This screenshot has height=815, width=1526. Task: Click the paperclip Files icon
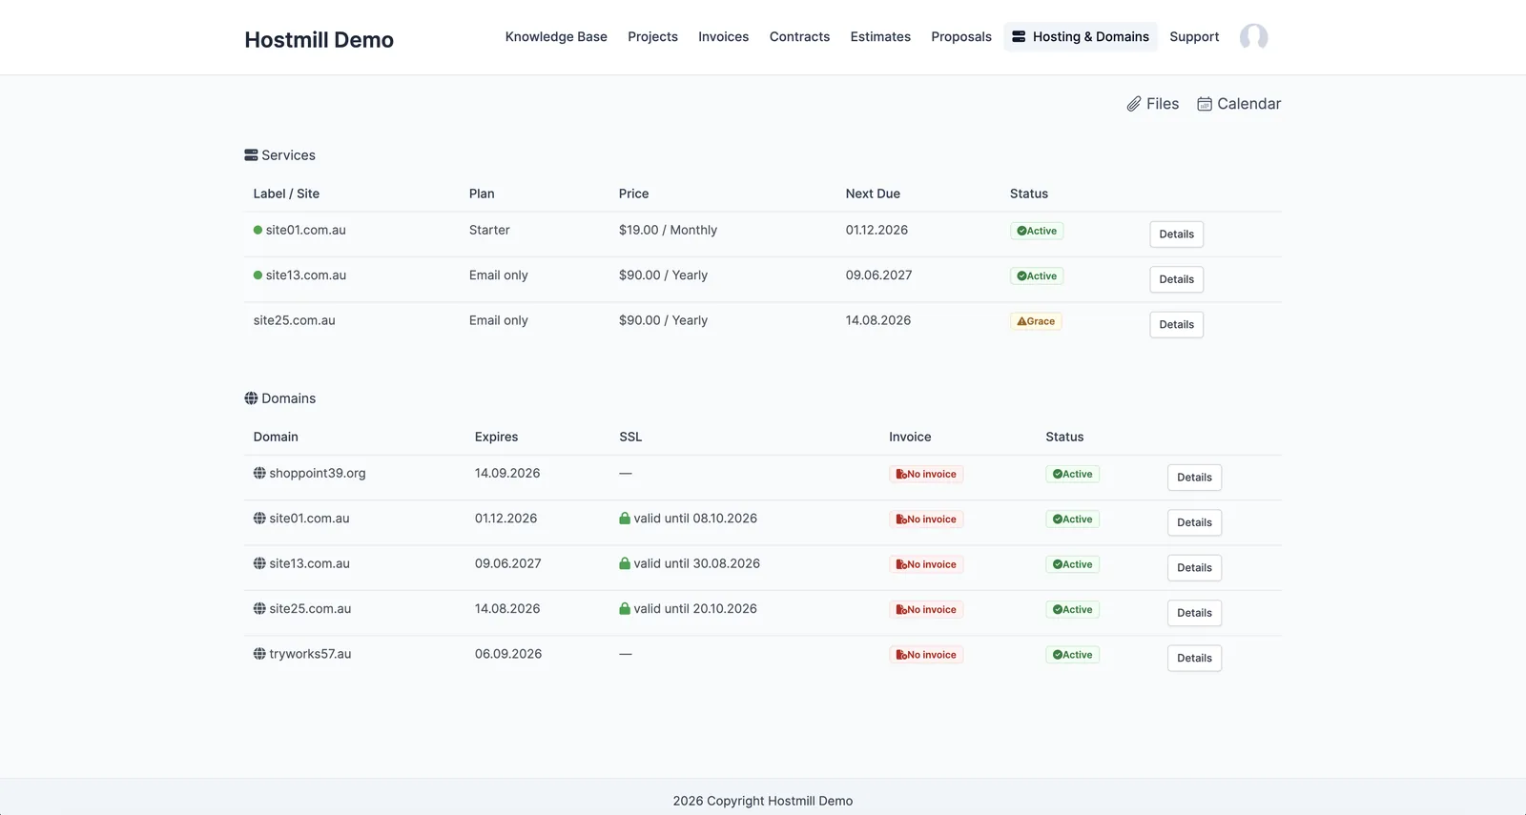tap(1134, 104)
